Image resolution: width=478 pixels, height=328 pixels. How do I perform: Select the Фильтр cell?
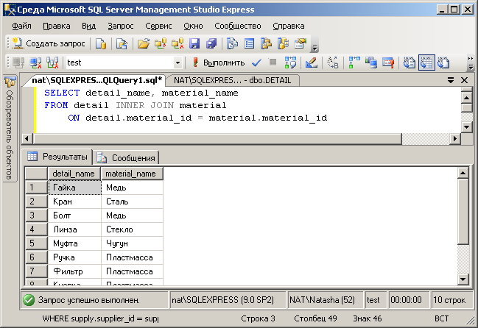pyautogui.click(x=74, y=271)
